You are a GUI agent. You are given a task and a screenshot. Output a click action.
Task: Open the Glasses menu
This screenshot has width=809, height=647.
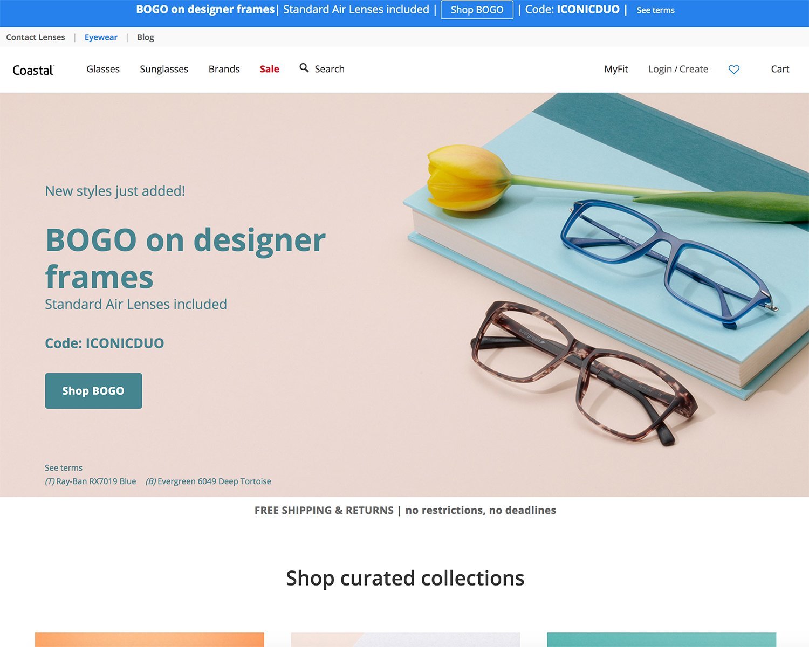103,69
